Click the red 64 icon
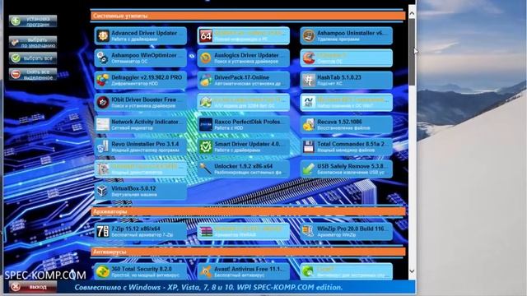This screenshot has height=296, width=527. click(206, 35)
